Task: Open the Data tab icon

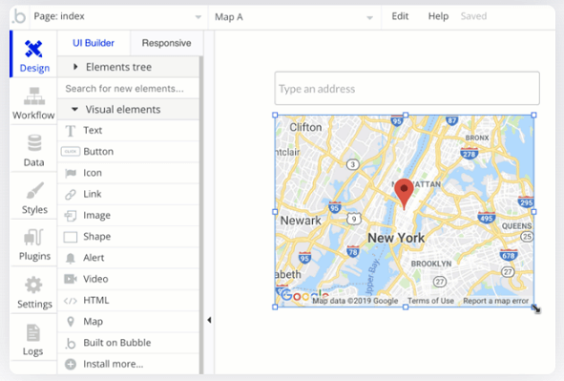Action: click(34, 143)
